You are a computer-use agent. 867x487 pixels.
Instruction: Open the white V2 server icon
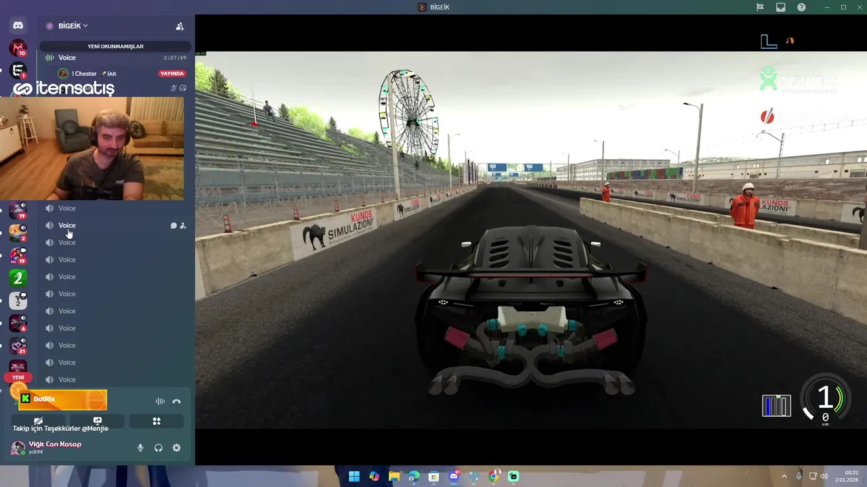(18, 300)
